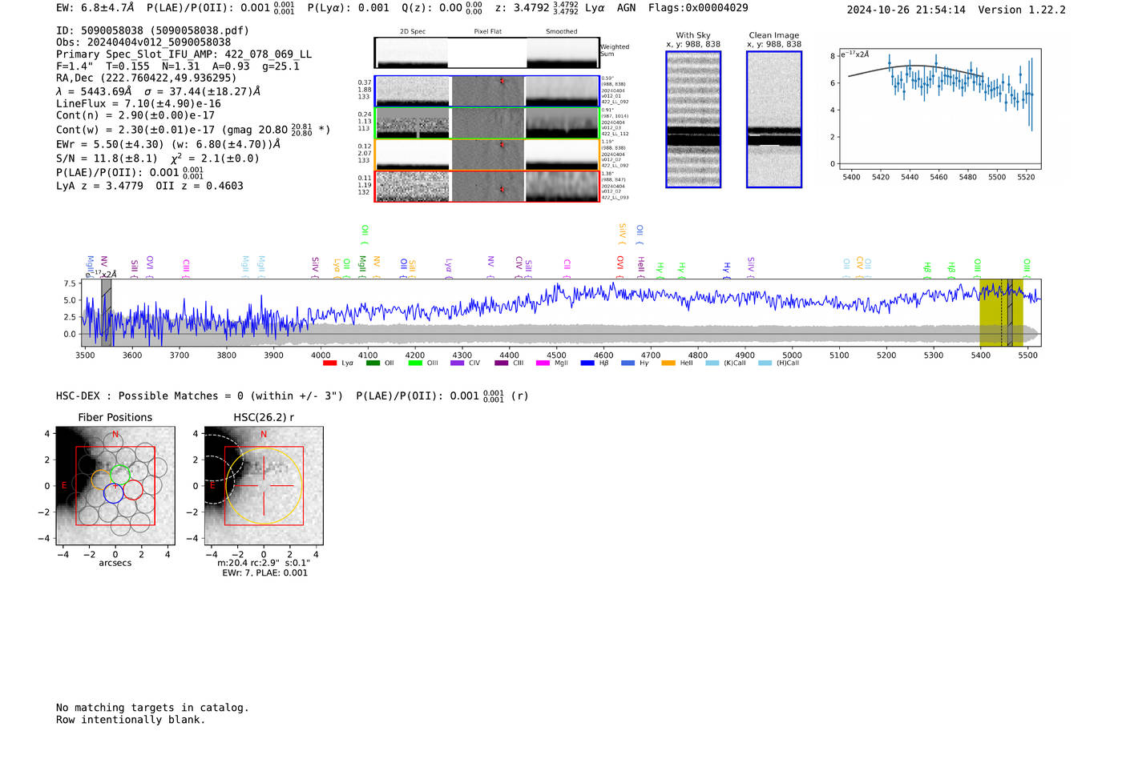Select the ID: 5090058038 line
The height and width of the screenshot is (763, 1122).
152,30
